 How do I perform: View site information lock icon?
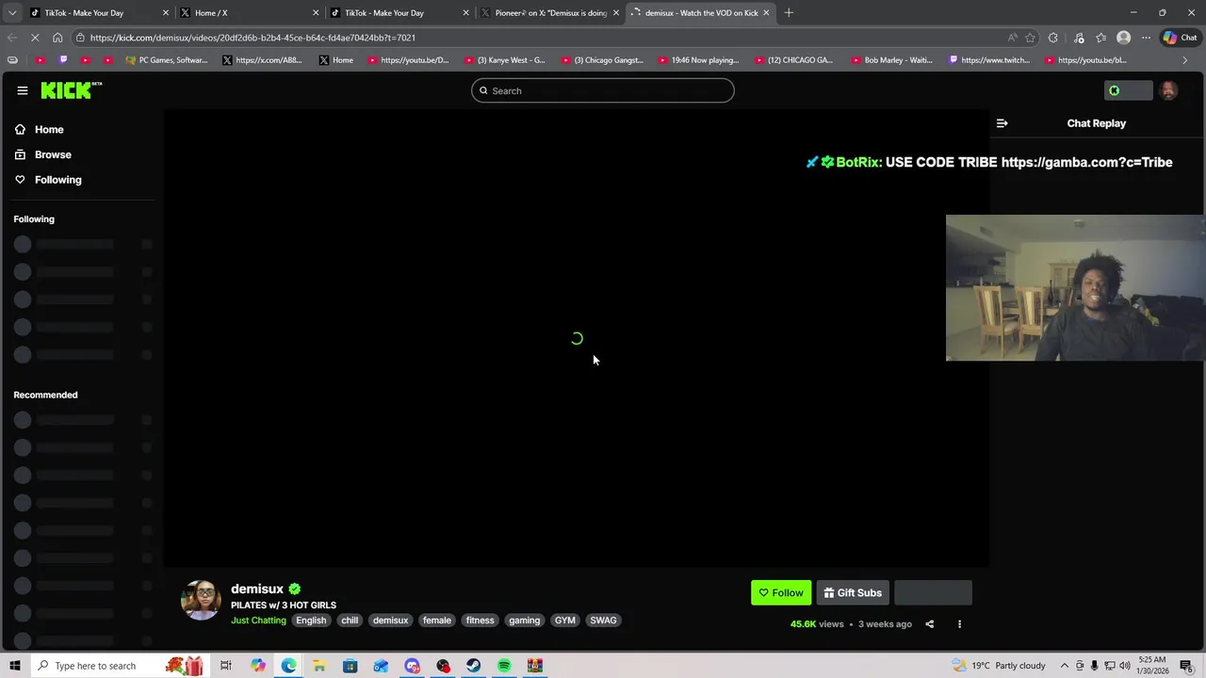tap(81, 38)
